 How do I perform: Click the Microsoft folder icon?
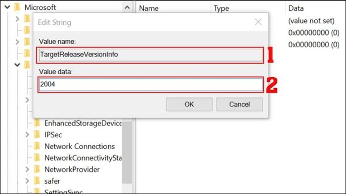click(x=17, y=7)
